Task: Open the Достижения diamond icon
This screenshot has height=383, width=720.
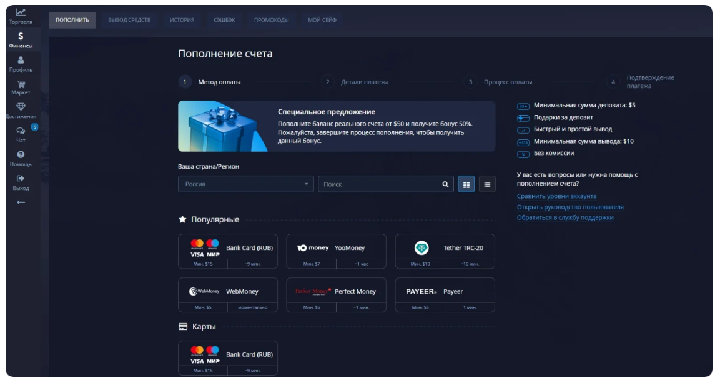Action: click(x=21, y=107)
